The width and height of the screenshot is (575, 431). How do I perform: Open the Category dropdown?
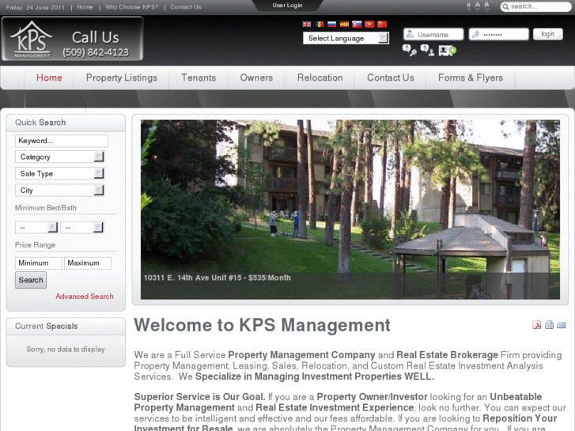point(60,157)
